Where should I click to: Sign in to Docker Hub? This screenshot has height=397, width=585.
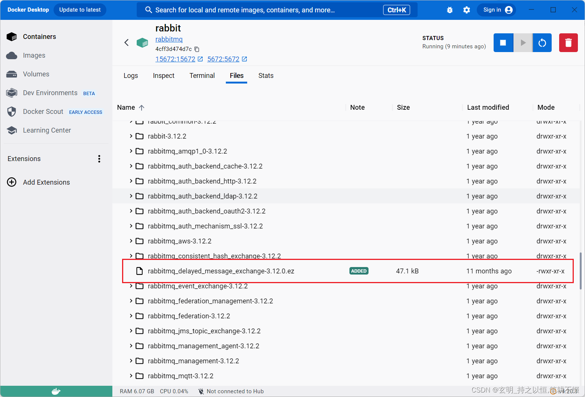(x=496, y=10)
